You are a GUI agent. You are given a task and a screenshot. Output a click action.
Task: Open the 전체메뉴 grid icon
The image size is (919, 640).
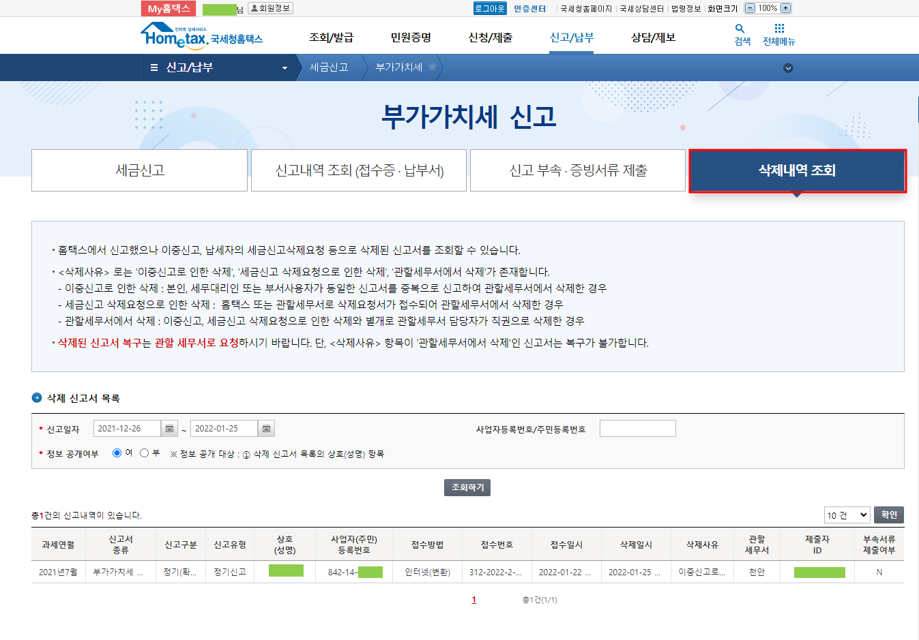point(779,29)
